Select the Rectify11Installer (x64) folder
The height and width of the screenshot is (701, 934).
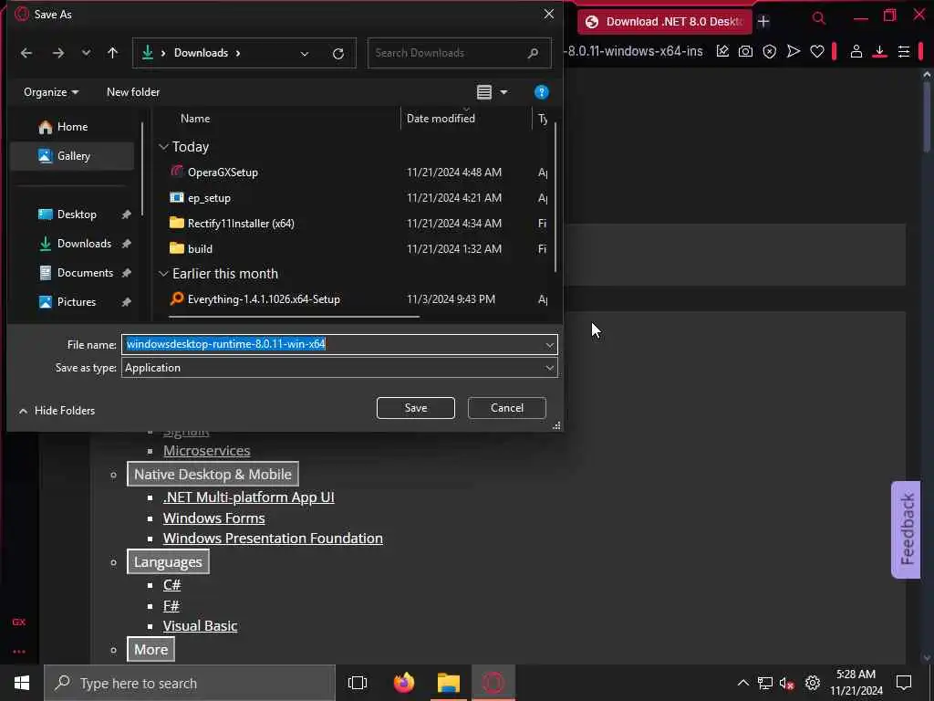241,224
